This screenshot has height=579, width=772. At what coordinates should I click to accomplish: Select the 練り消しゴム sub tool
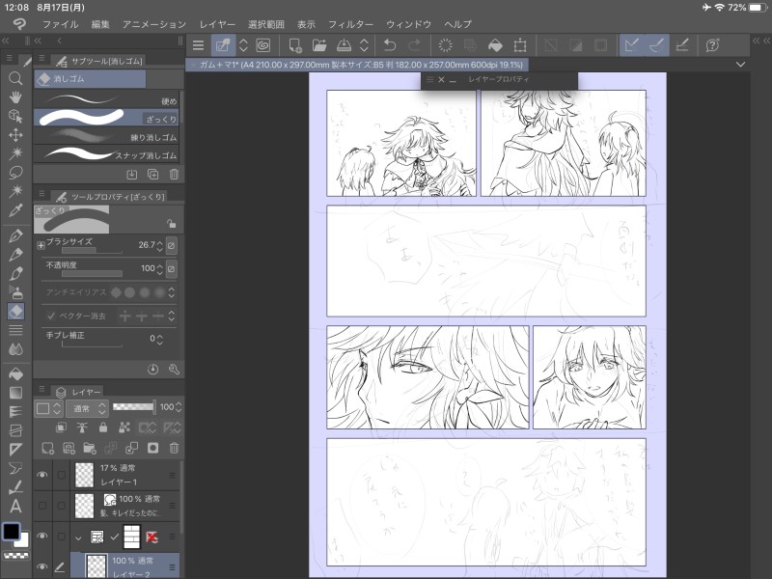pos(106,136)
